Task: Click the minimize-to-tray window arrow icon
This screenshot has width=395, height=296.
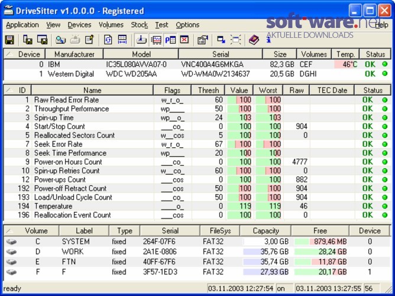Action: pos(221,40)
